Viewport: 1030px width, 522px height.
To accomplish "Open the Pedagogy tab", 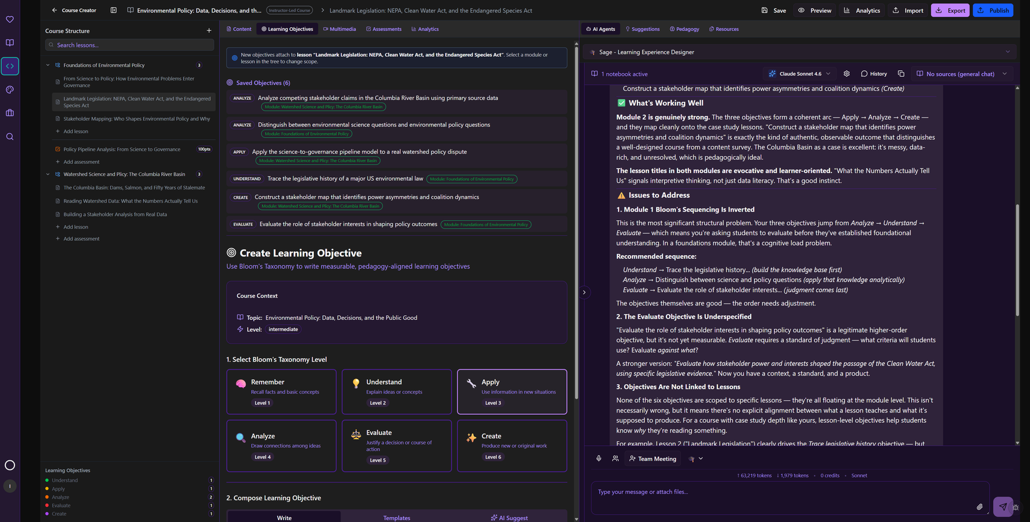I will [684, 29].
